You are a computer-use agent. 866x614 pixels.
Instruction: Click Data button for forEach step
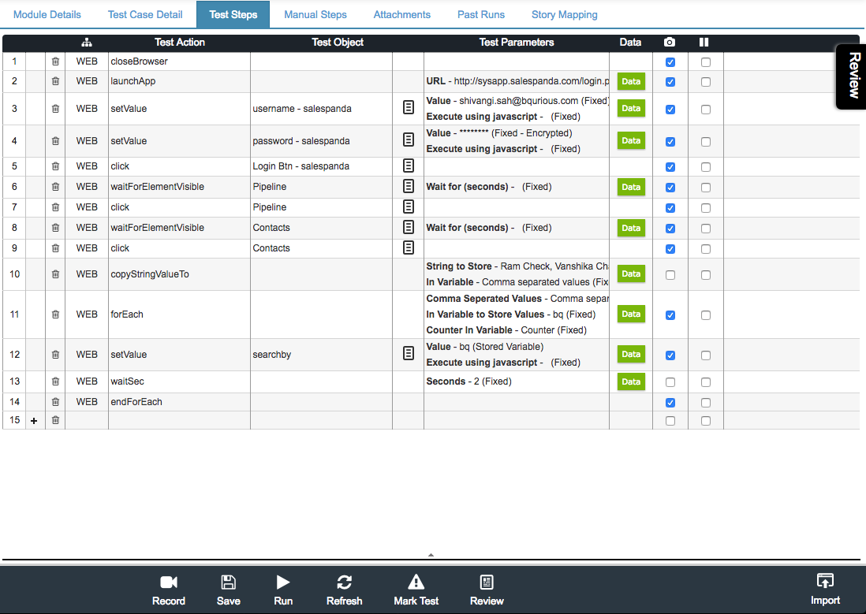[x=631, y=314]
